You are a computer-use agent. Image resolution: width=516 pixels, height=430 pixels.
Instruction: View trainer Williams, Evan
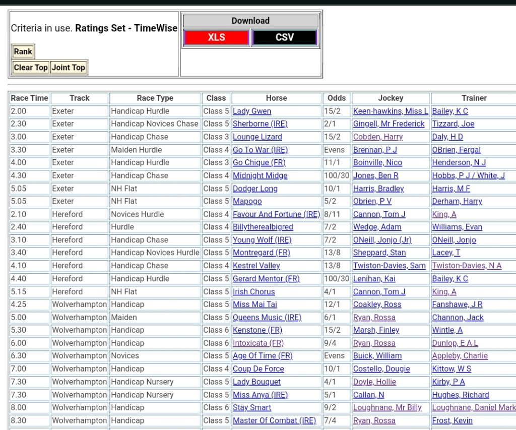pyautogui.click(x=457, y=227)
